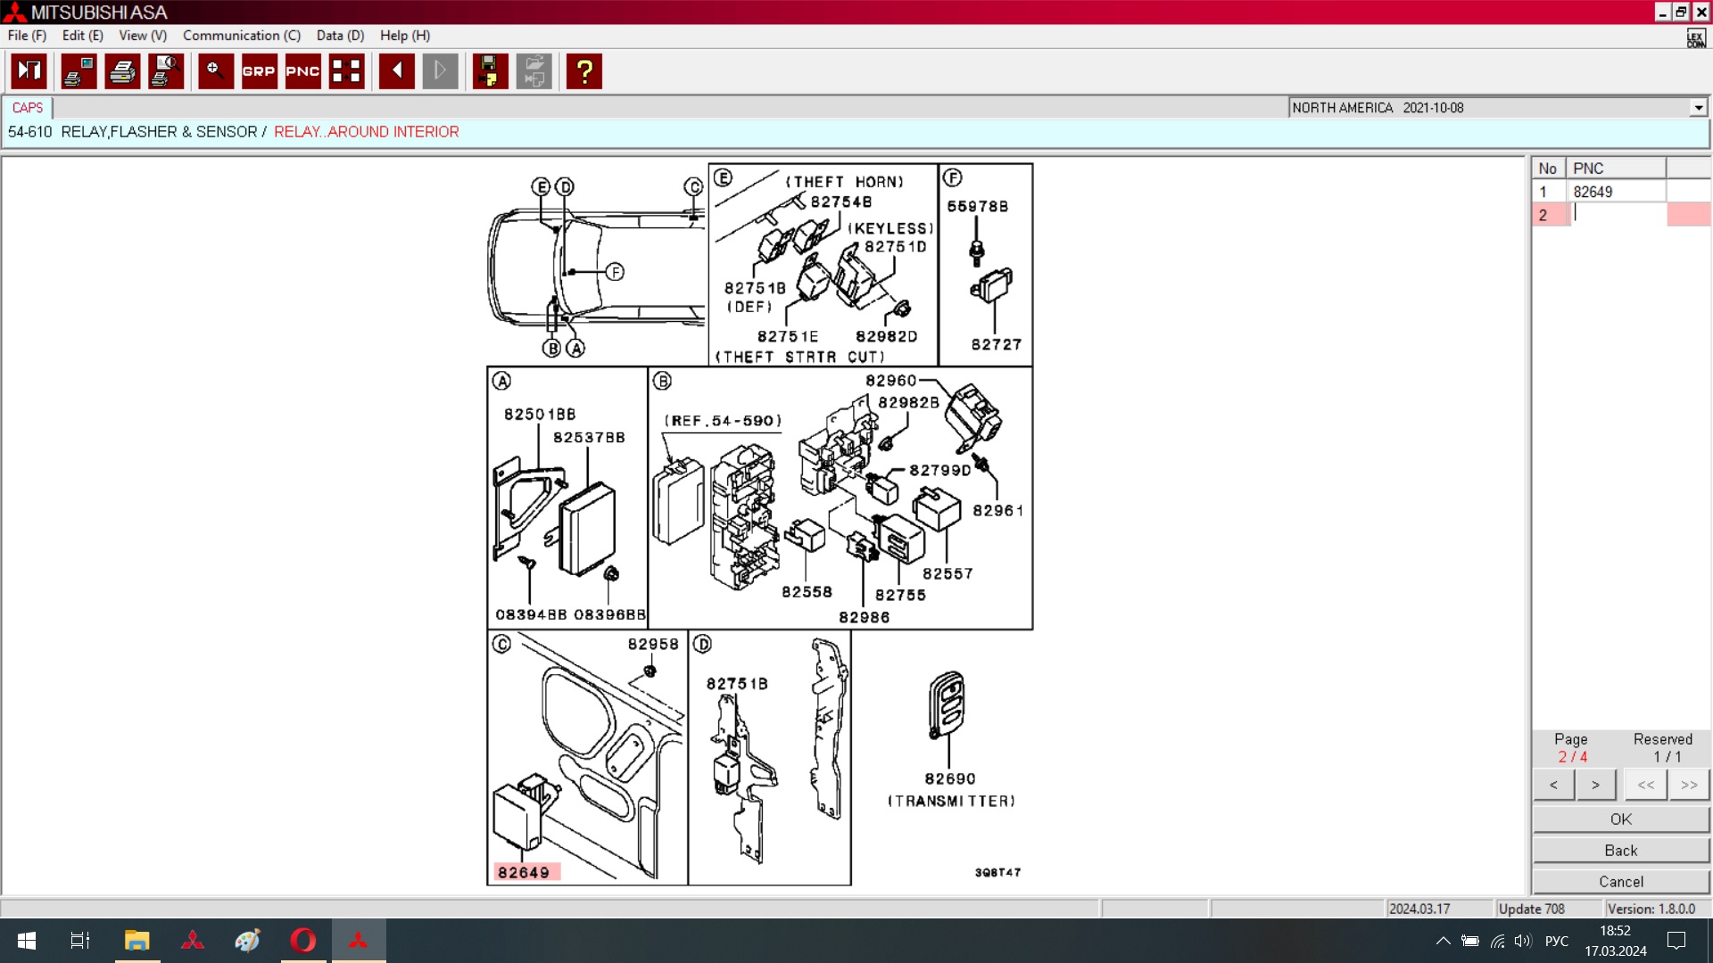
Task: Click the GRP group toolbar button
Action: (x=259, y=71)
